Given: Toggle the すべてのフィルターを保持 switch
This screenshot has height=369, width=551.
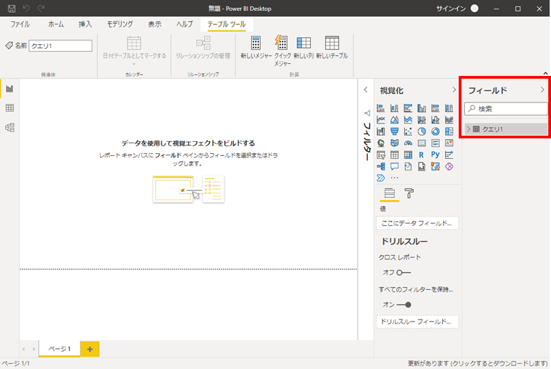Looking at the screenshot, I should coord(404,305).
